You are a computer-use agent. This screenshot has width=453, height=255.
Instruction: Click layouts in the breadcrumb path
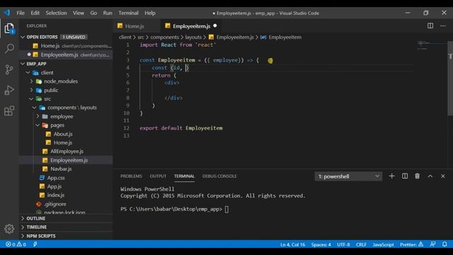pos(193,37)
